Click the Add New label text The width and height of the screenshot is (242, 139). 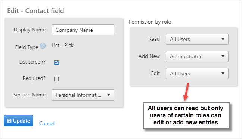149,56
